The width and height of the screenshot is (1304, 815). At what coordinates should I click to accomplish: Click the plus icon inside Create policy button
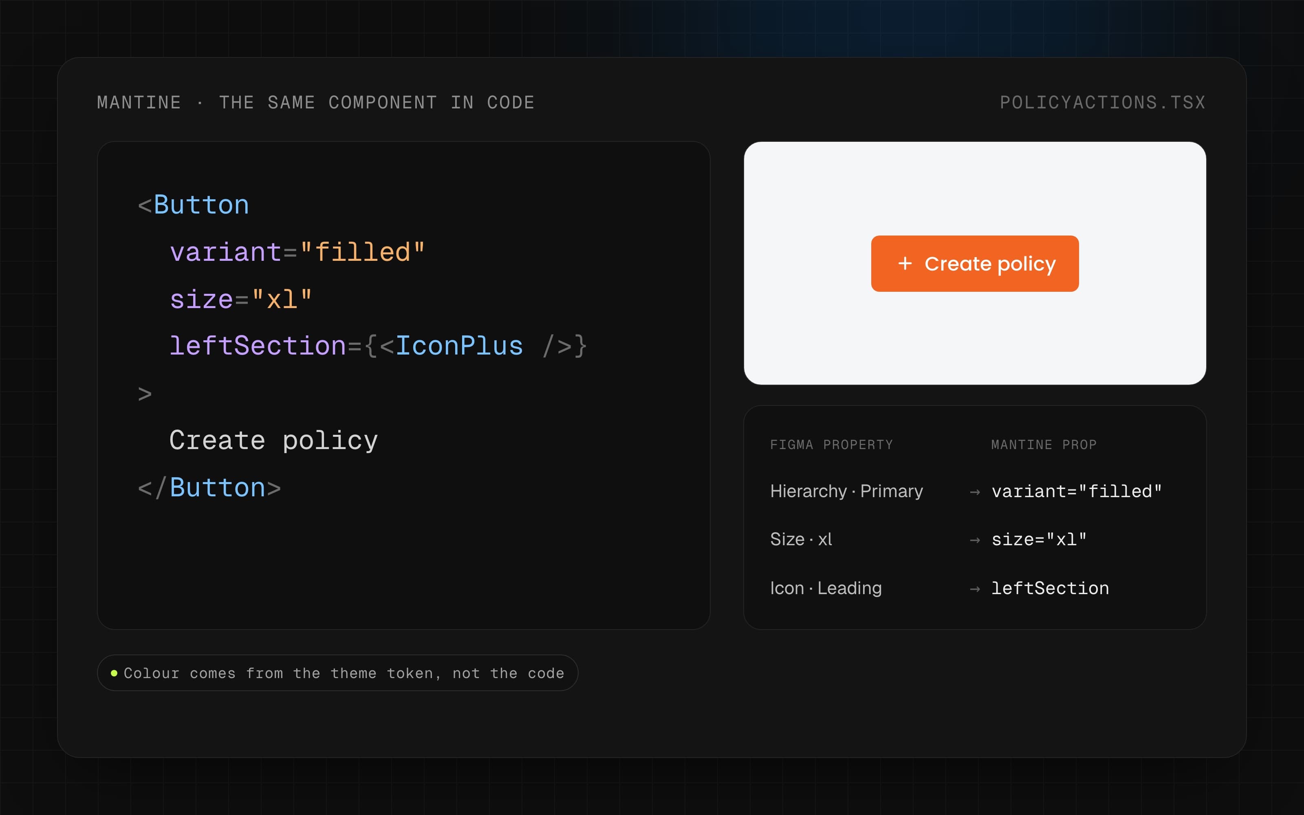click(905, 264)
